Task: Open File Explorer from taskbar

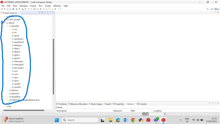Action: pyautogui.click(x=111, y=120)
